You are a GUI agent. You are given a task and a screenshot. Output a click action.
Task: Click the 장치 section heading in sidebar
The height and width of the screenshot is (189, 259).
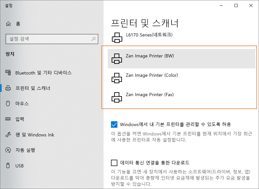click(x=10, y=54)
